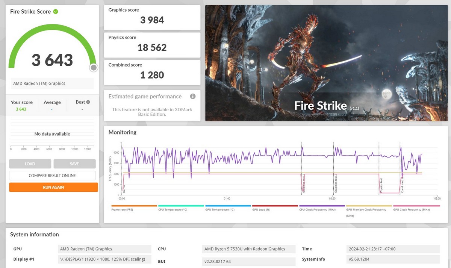Click the green Your score value 3 643
Viewport: 451px width, 268px height.
[x=21, y=109]
